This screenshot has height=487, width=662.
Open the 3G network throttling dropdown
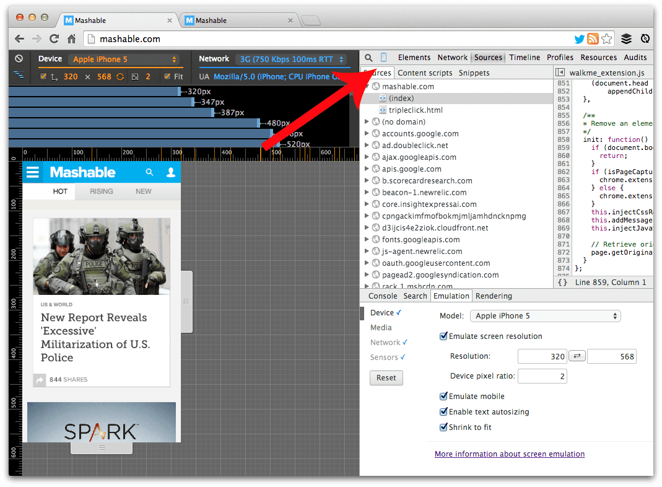291,59
